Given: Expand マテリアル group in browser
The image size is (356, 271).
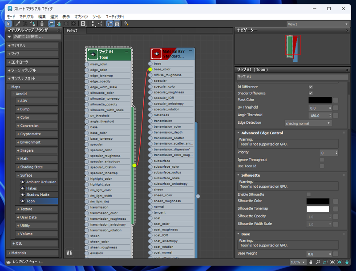Looking at the screenshot, I should pyautogui.click(x=32, y=46).
